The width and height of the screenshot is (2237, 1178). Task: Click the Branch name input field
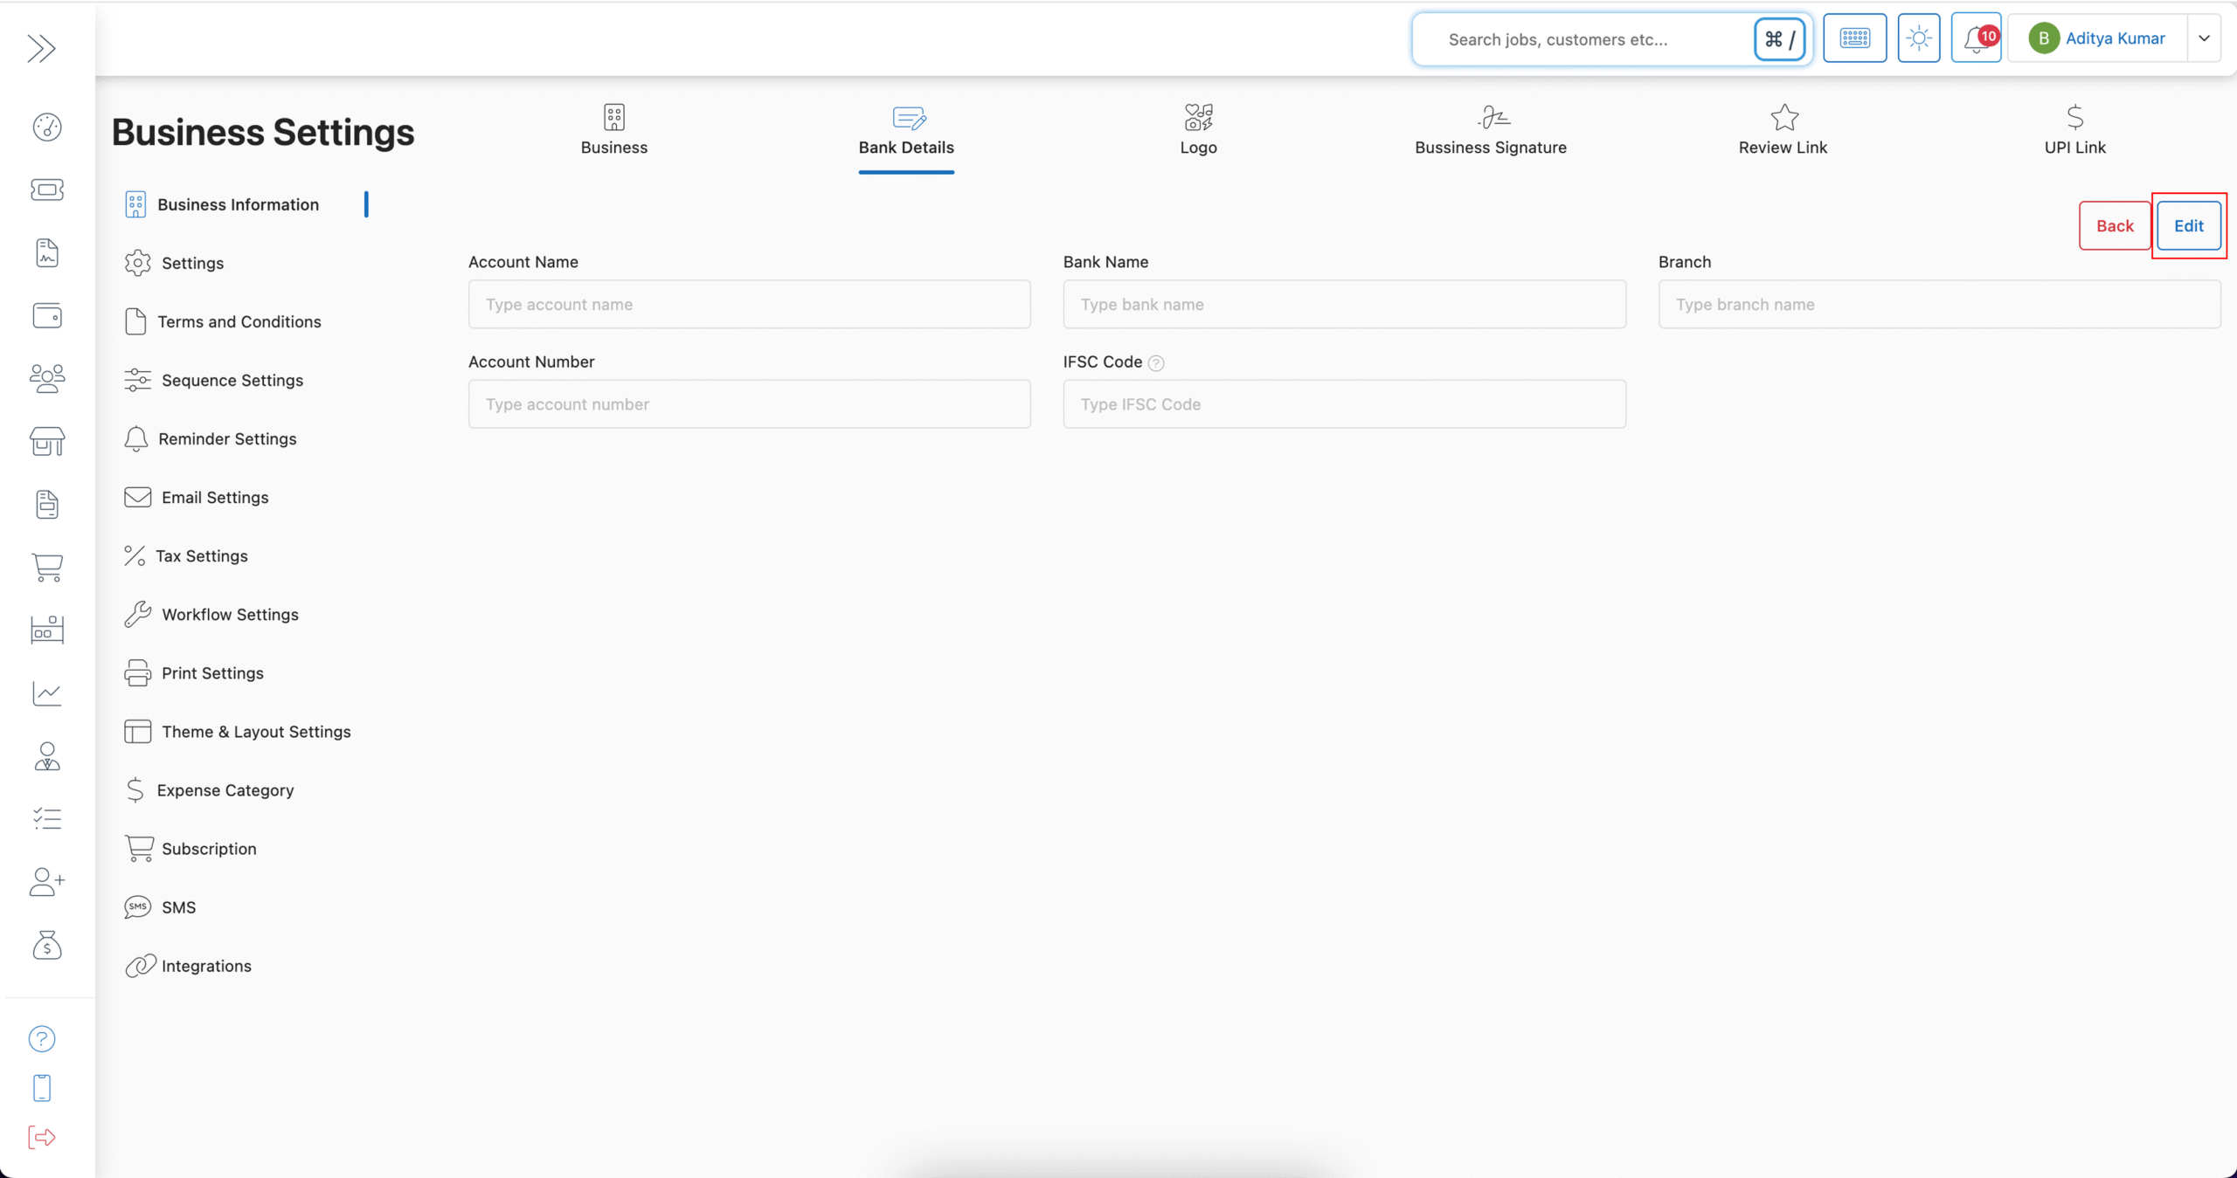(x=1940, y=304)
